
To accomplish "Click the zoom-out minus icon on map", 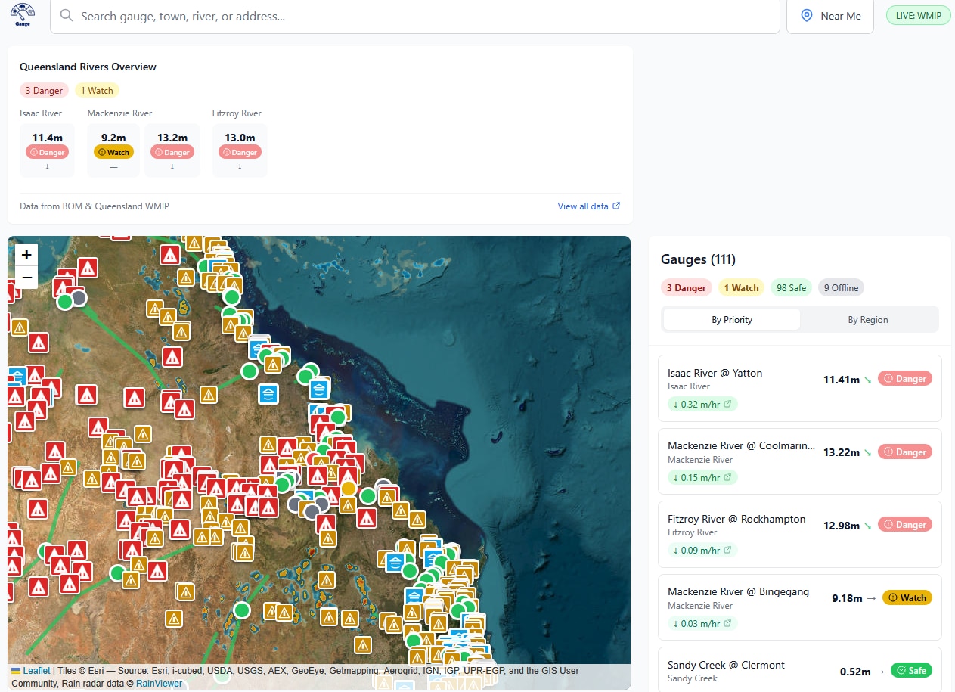I will 26,278.
